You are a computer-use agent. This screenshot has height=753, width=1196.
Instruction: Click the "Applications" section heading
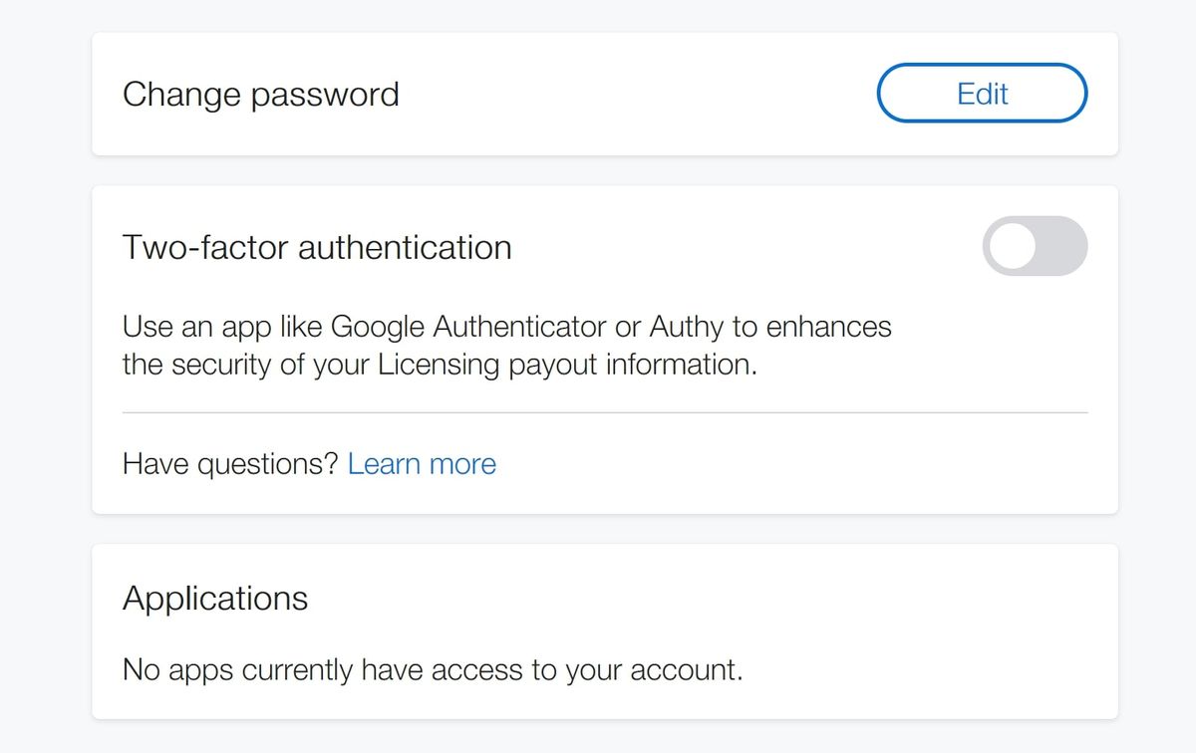coord(215,599)
